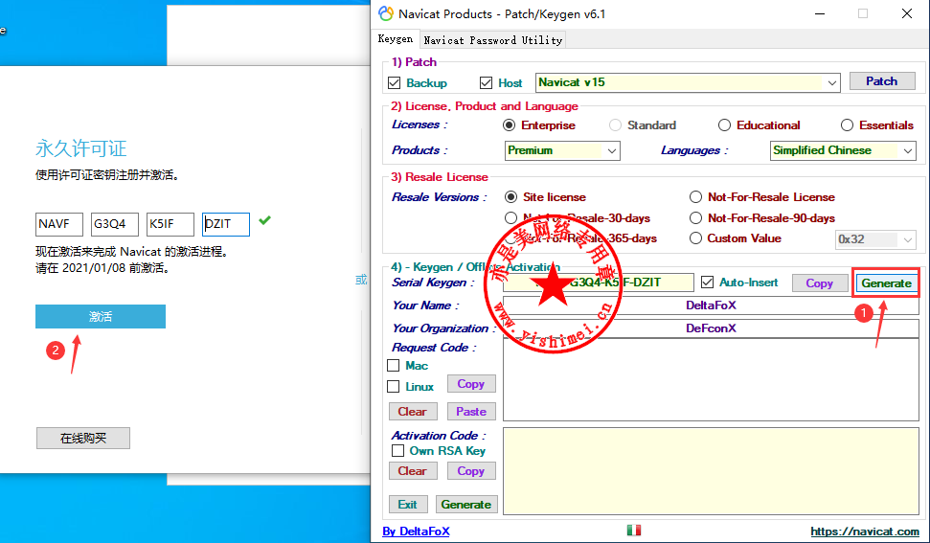The width and height of the screenshot is (930, 543).
Task: Open the https://navicat.com link
Action: point(865,532)
